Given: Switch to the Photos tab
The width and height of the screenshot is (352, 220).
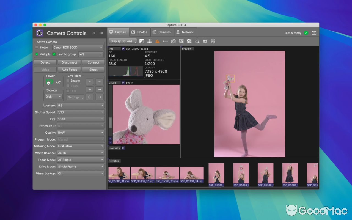Looking at the screenshot, I should tap(140, 32).
